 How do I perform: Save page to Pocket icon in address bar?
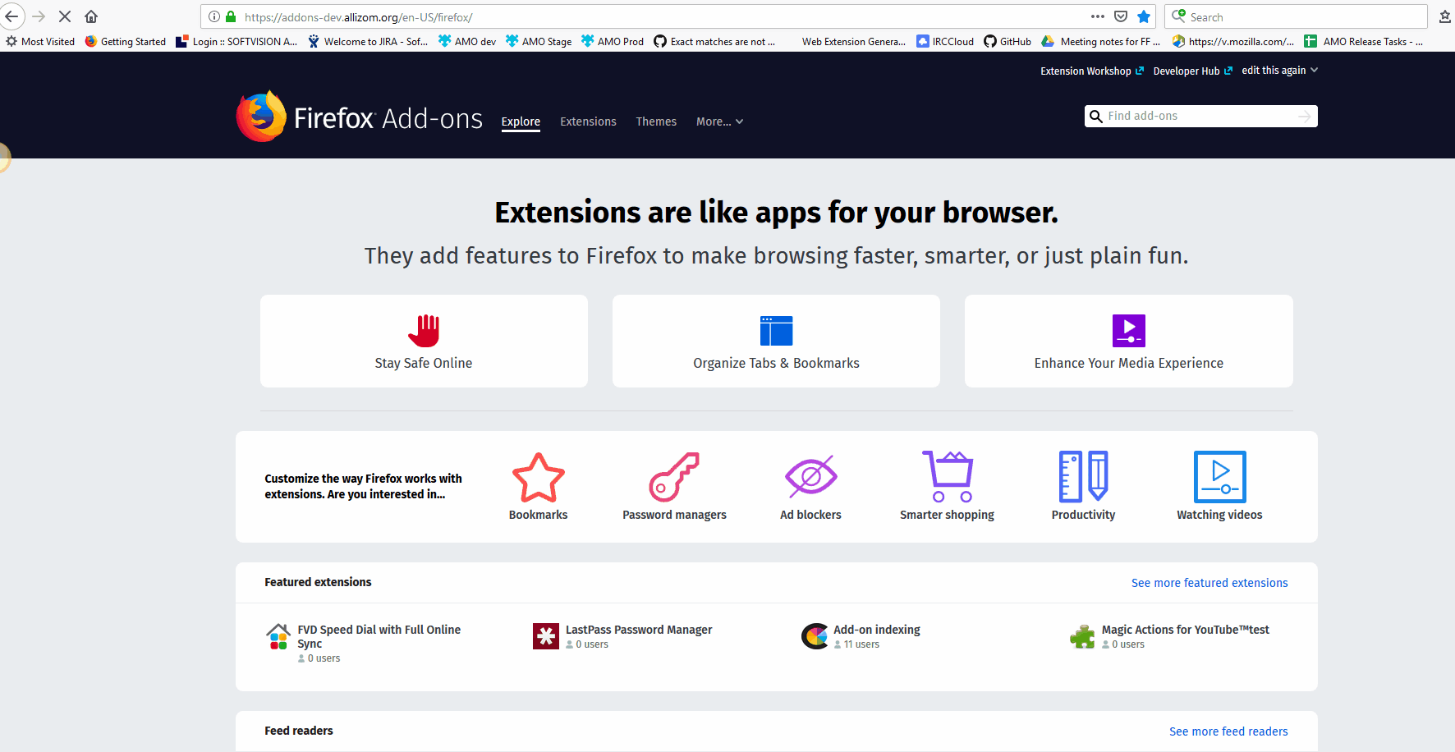click(x=1121, y=16)
